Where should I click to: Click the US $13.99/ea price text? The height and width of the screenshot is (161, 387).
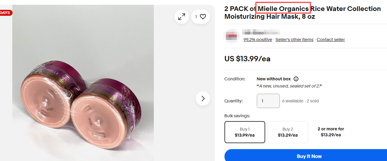247,59
